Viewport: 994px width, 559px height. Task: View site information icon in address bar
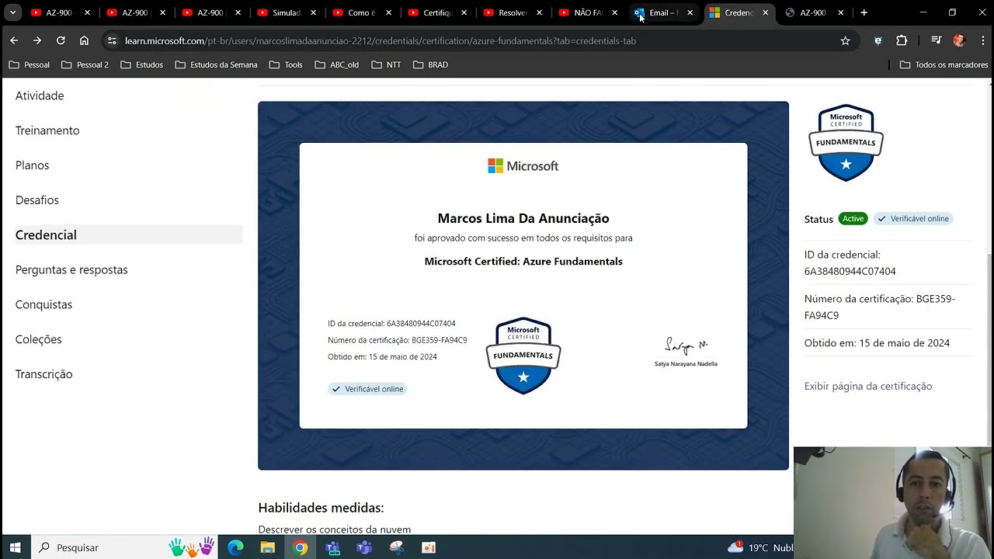point(112,40)
